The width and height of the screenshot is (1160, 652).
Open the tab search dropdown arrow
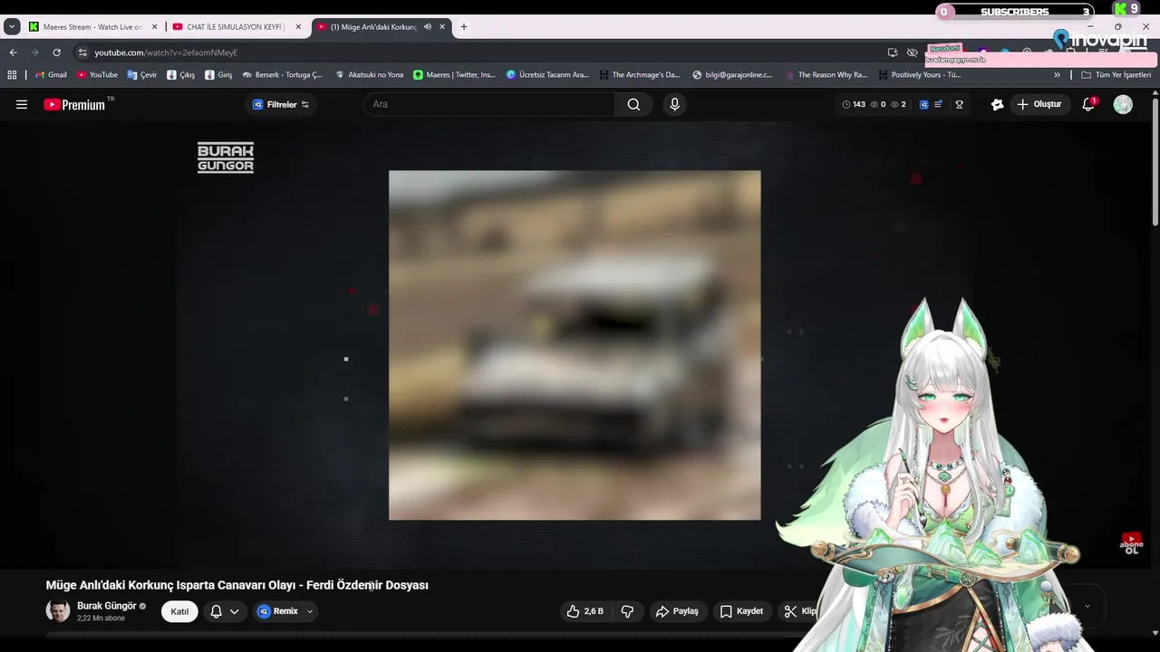(x=12, y=26)
